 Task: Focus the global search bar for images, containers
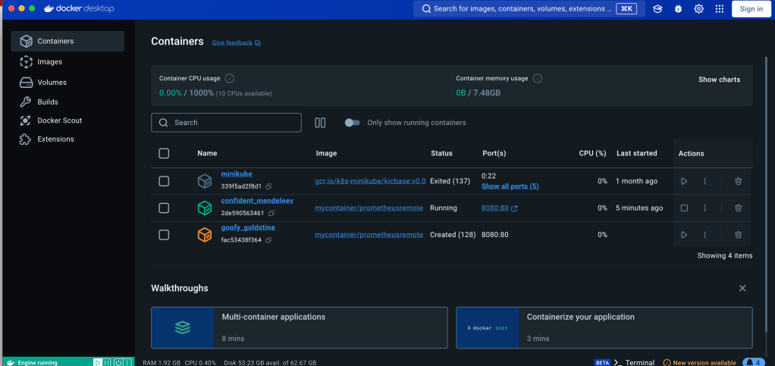click(x=529, y=9)
